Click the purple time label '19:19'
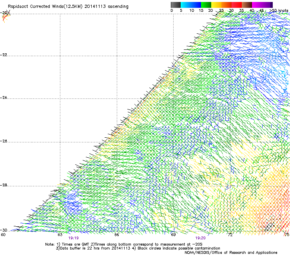 pyautogui.click(x=73, y=238)
